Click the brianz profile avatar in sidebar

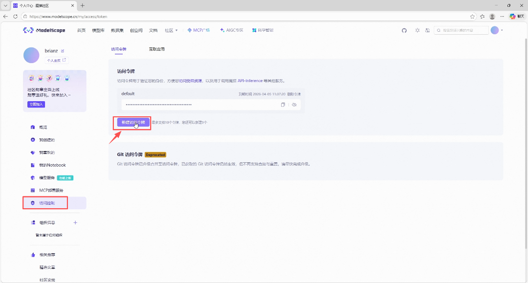pos(31,55)
